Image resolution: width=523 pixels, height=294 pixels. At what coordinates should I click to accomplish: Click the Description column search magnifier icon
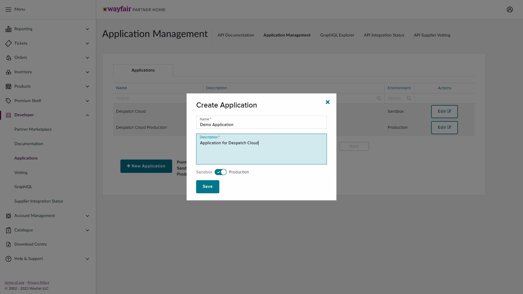pyautogui.click(x=379, y=98)
